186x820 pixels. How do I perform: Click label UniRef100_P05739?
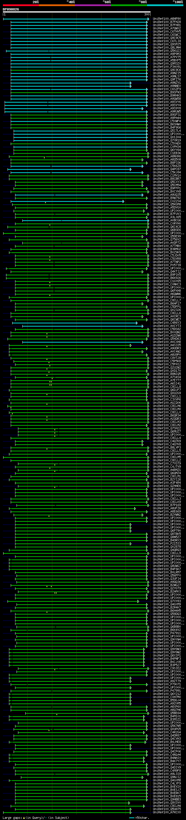point(167,265)
